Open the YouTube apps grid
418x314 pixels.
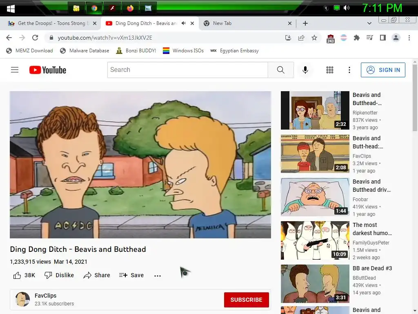(x=330, y=70)
